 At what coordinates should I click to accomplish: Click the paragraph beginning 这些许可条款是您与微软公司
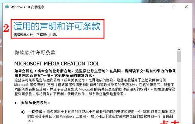click(x=95, y=87)
